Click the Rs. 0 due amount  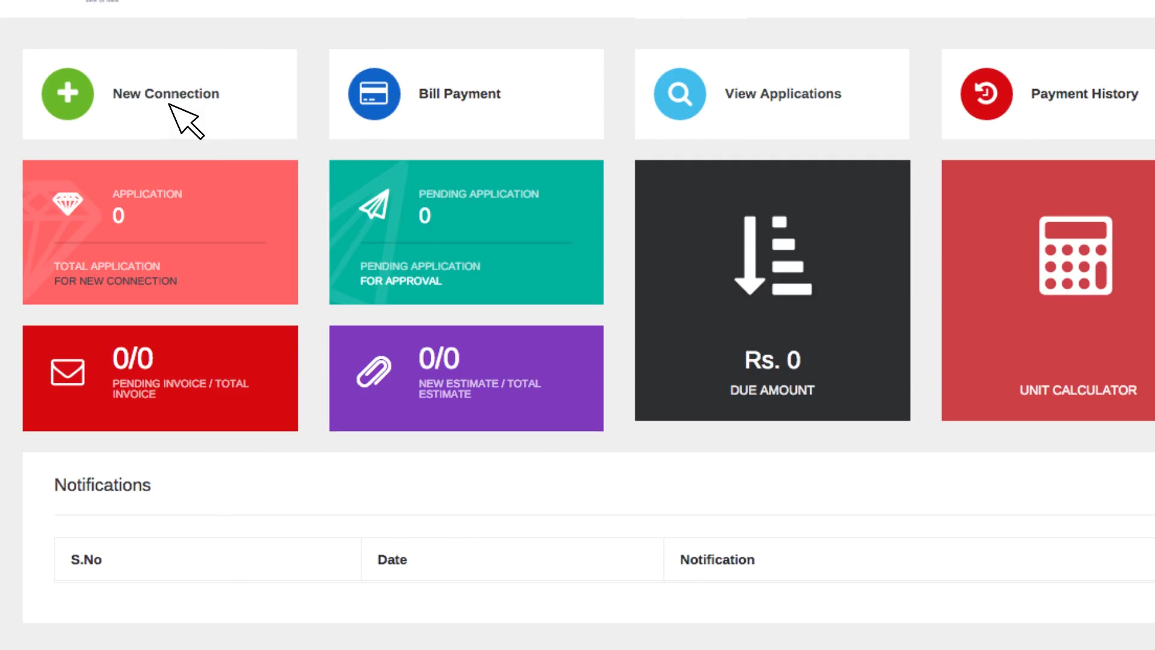[x=772, y=360]
